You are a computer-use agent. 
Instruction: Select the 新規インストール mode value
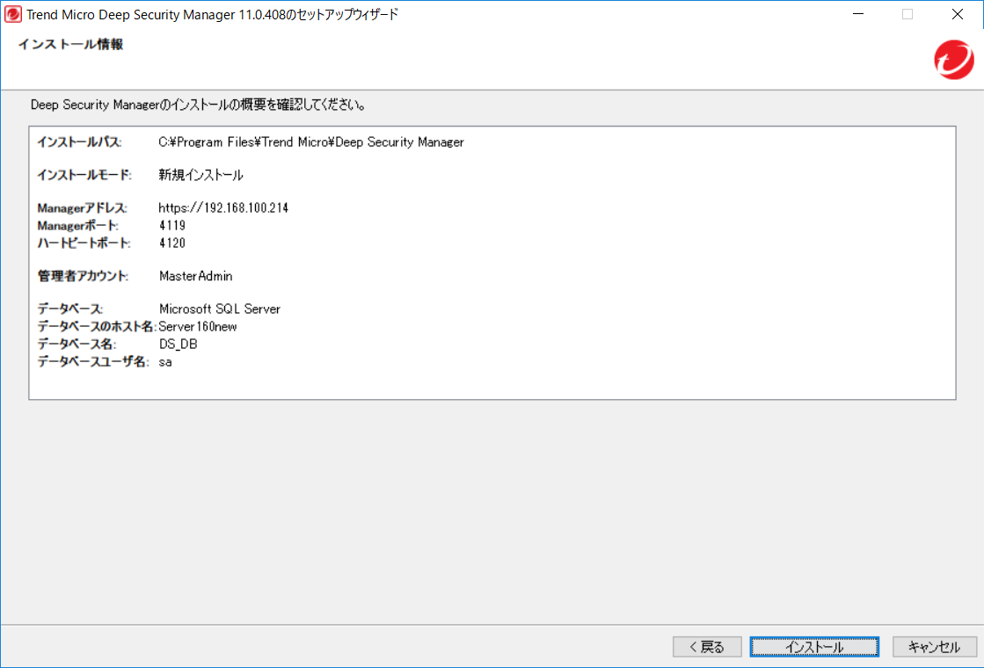click(x=200, y=175)
